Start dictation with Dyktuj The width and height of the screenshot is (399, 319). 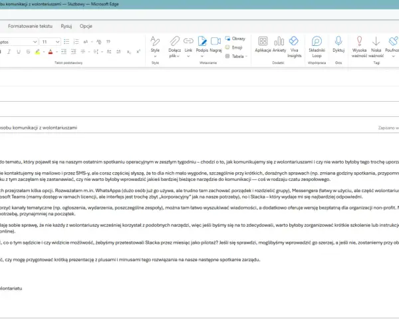tap(338, 45)
